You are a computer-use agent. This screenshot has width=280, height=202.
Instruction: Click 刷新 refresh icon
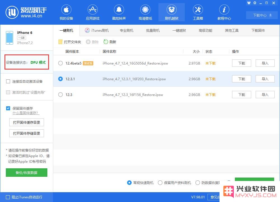point(106,42)
